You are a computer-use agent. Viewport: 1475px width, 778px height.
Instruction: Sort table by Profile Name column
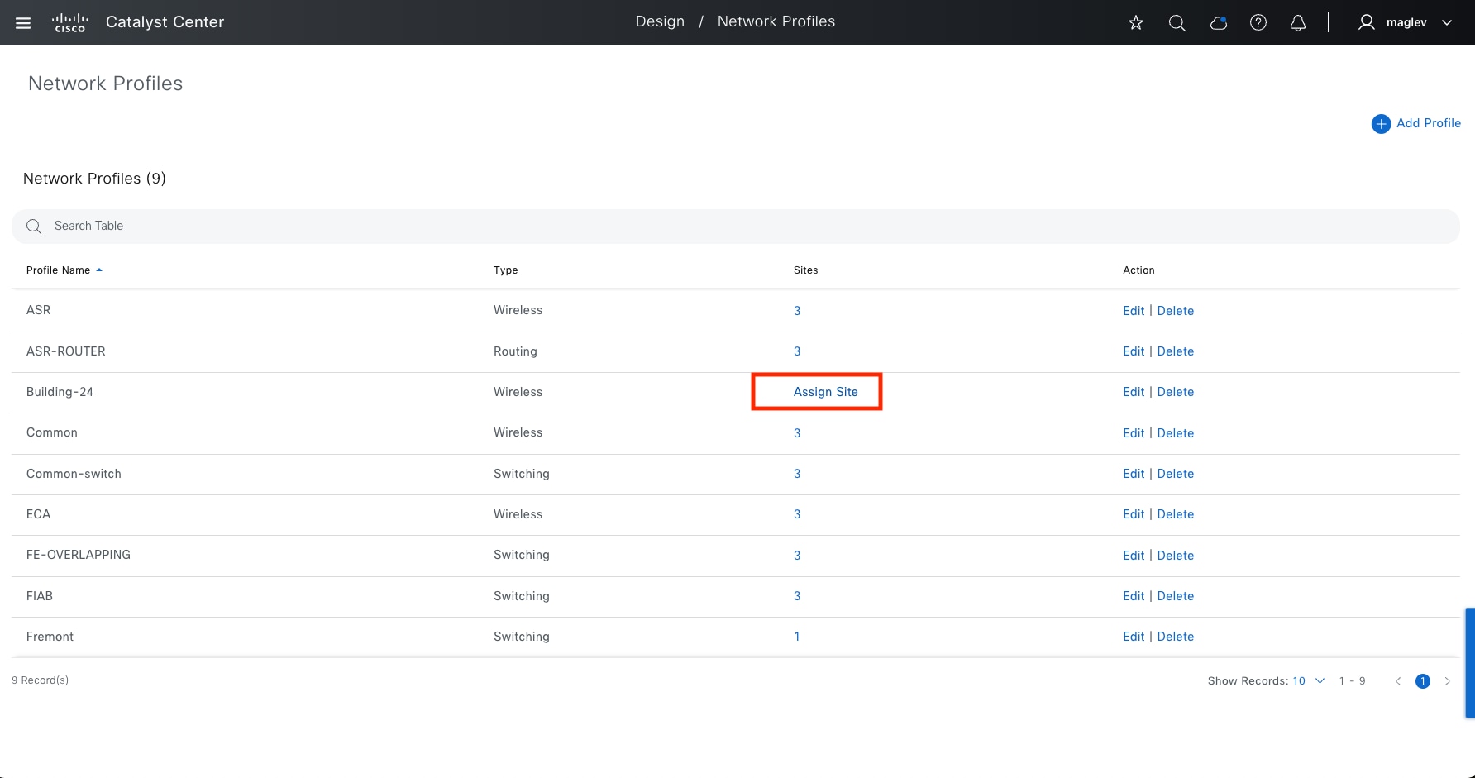coord(59,270)
